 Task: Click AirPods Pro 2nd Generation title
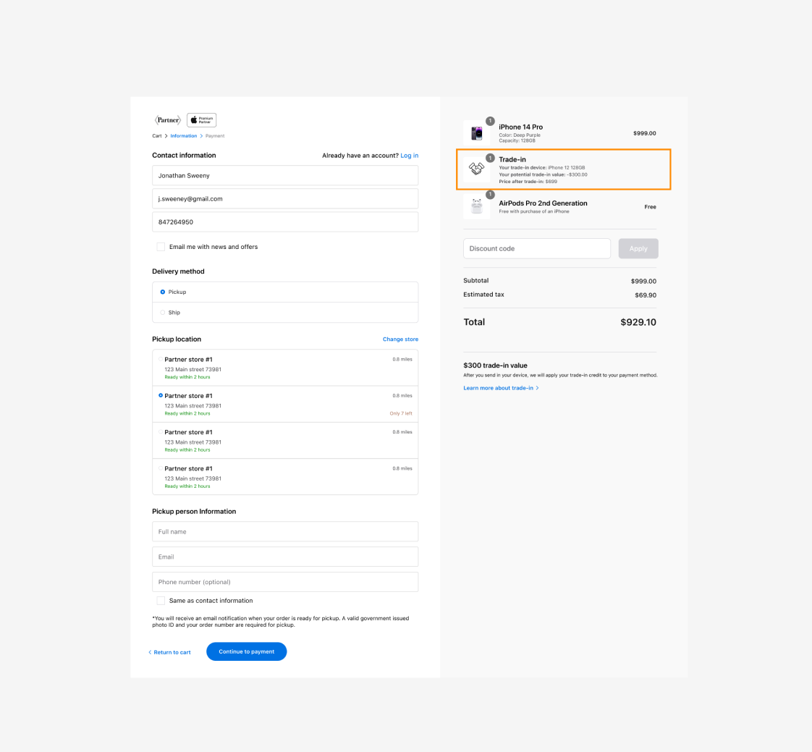click(x=543, y=203)
